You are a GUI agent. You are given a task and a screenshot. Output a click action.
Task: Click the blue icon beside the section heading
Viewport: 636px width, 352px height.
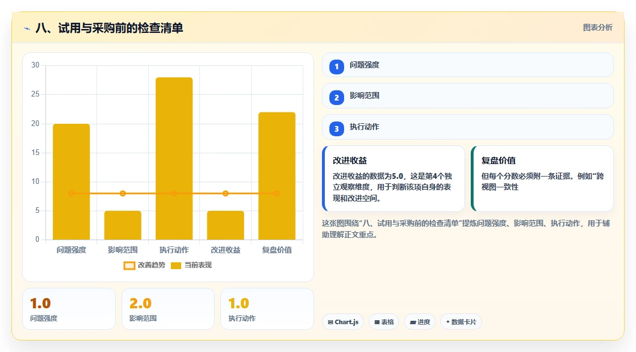tap(27, 28)
